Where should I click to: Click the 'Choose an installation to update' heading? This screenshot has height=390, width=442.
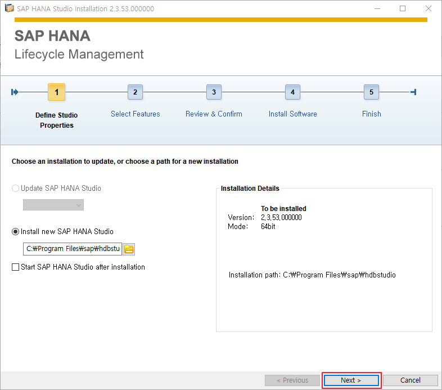tap(125, 162)
